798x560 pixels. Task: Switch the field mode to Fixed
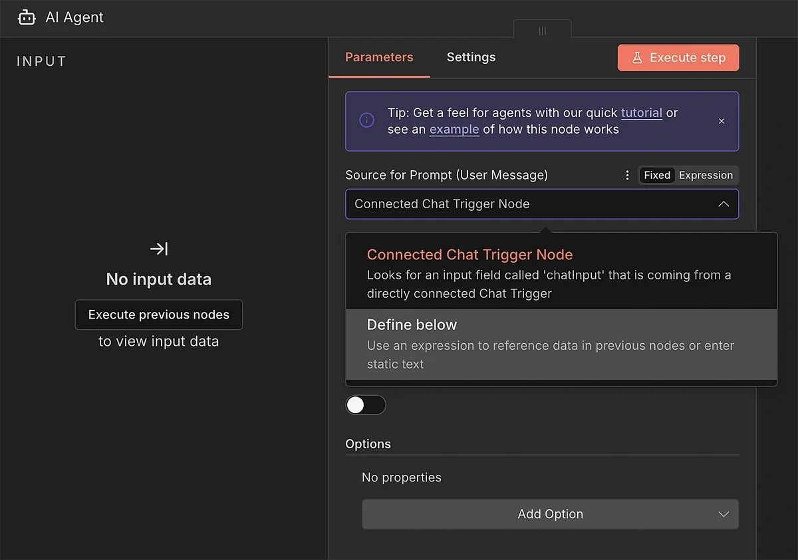point(656,175)
